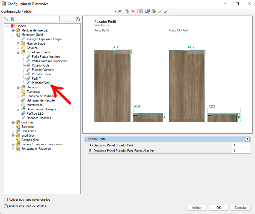This screenshot has height=214, width=255.
Task: Click the Gavetas folder icon
Action: click(23, 48)
